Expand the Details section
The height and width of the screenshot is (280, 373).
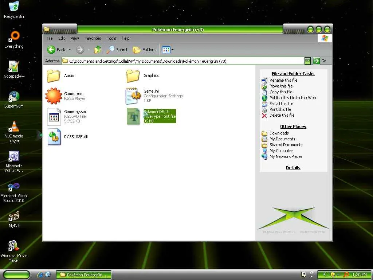click(293, 168)
